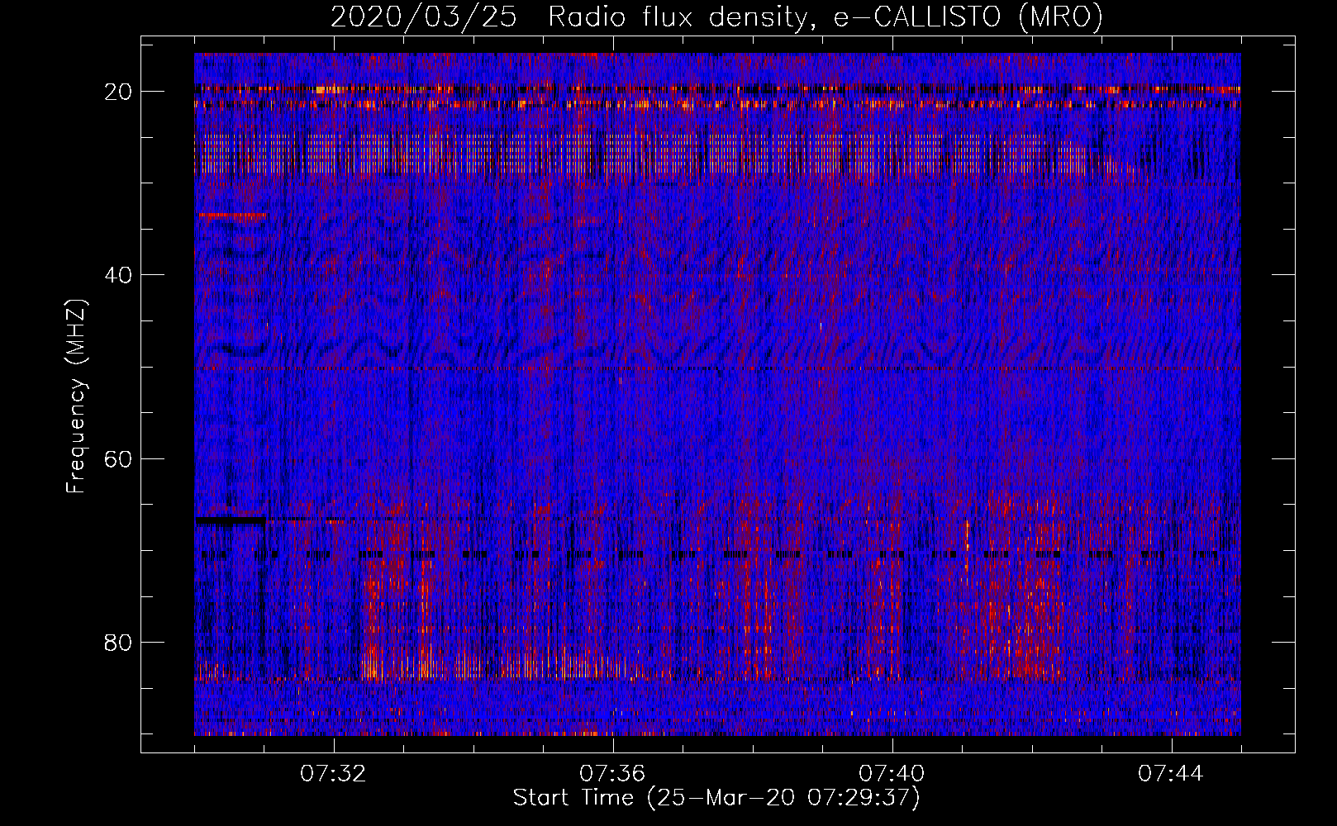Click the 07:32 time tick label

point(334,774)
